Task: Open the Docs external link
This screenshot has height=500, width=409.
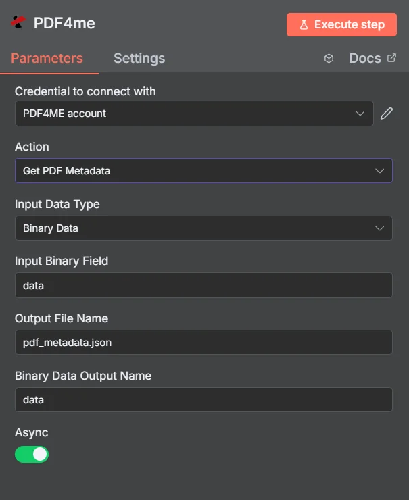Action: [372, 58]
